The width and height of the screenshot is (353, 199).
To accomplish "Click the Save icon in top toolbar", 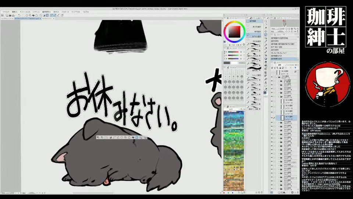I will coord(13,15).
